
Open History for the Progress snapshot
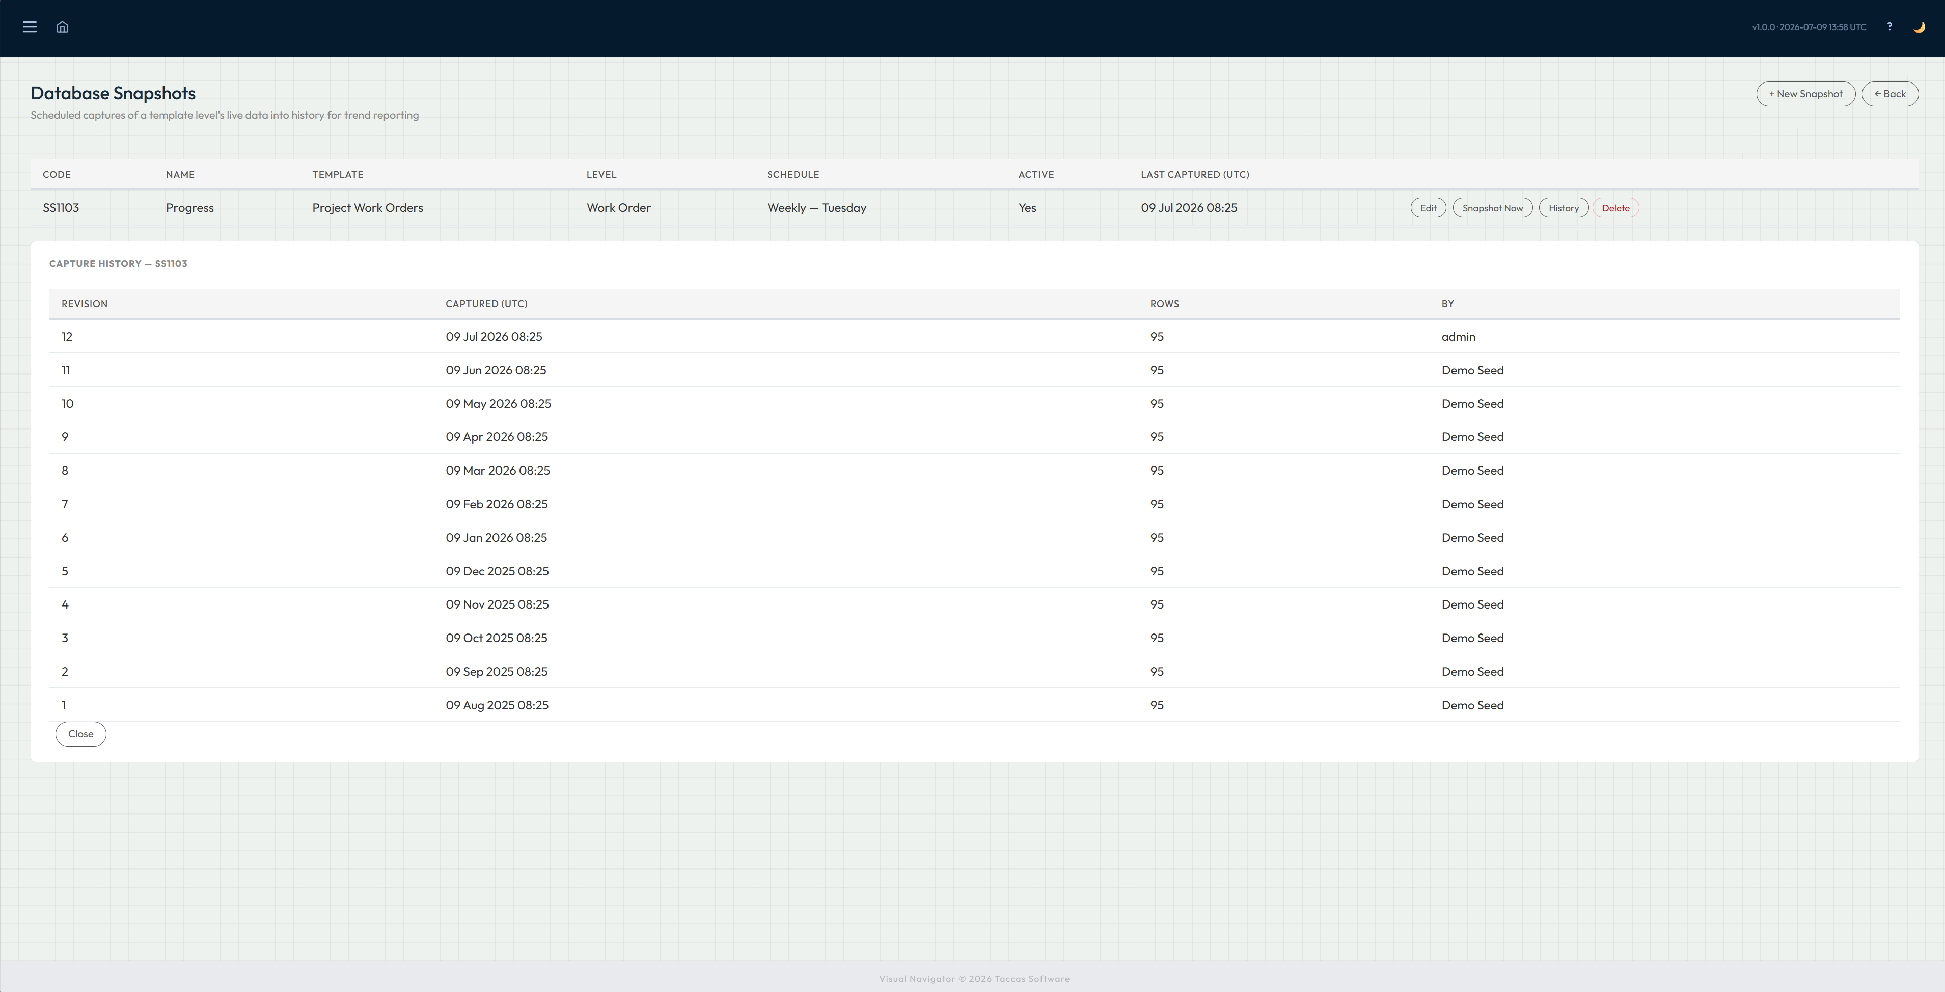1563,208
